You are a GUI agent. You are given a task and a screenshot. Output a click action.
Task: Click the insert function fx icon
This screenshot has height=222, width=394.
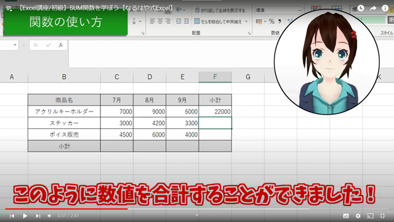coord(60,45)
